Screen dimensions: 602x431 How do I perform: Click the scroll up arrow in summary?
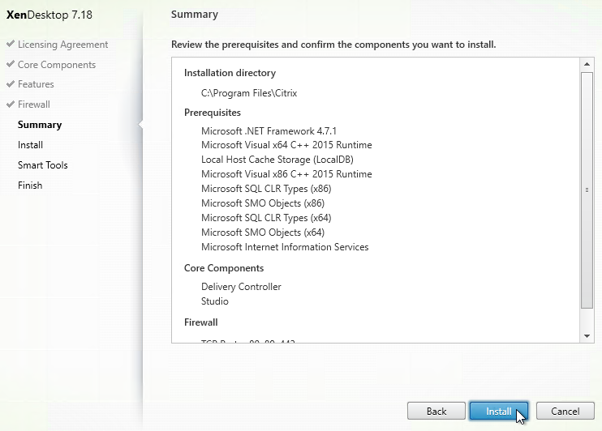tap(587, 64)
